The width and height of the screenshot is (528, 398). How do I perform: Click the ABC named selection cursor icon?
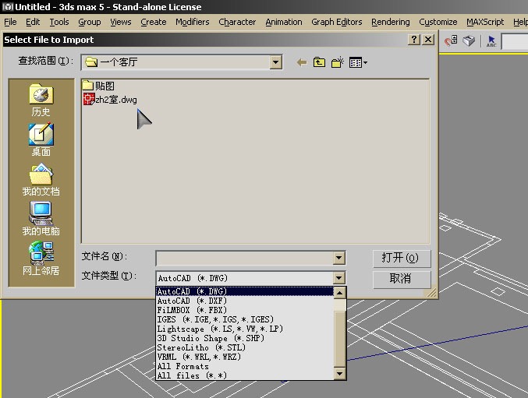tap(491, 41)
